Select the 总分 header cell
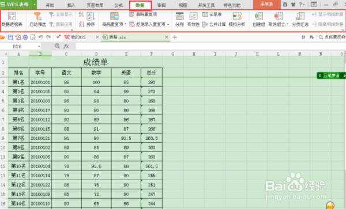This screenshot has height=209, width=346. [x=152, y=73]
